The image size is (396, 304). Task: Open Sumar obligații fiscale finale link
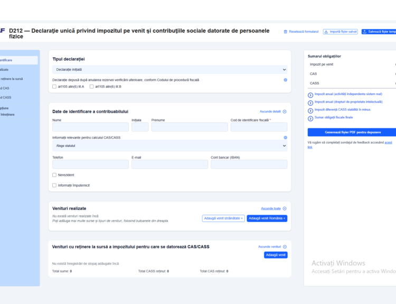334,117
